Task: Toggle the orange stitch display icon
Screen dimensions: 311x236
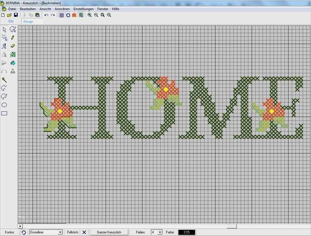Action: tap(74, 15)
